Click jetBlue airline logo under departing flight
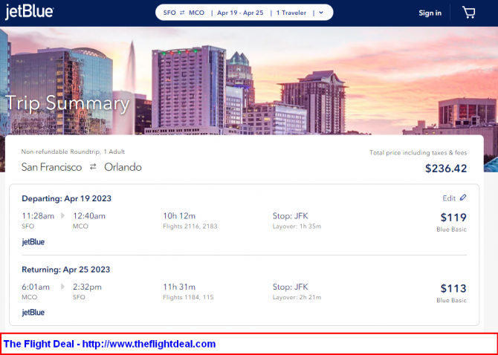 pyautogui.click(x=33, y=242)
